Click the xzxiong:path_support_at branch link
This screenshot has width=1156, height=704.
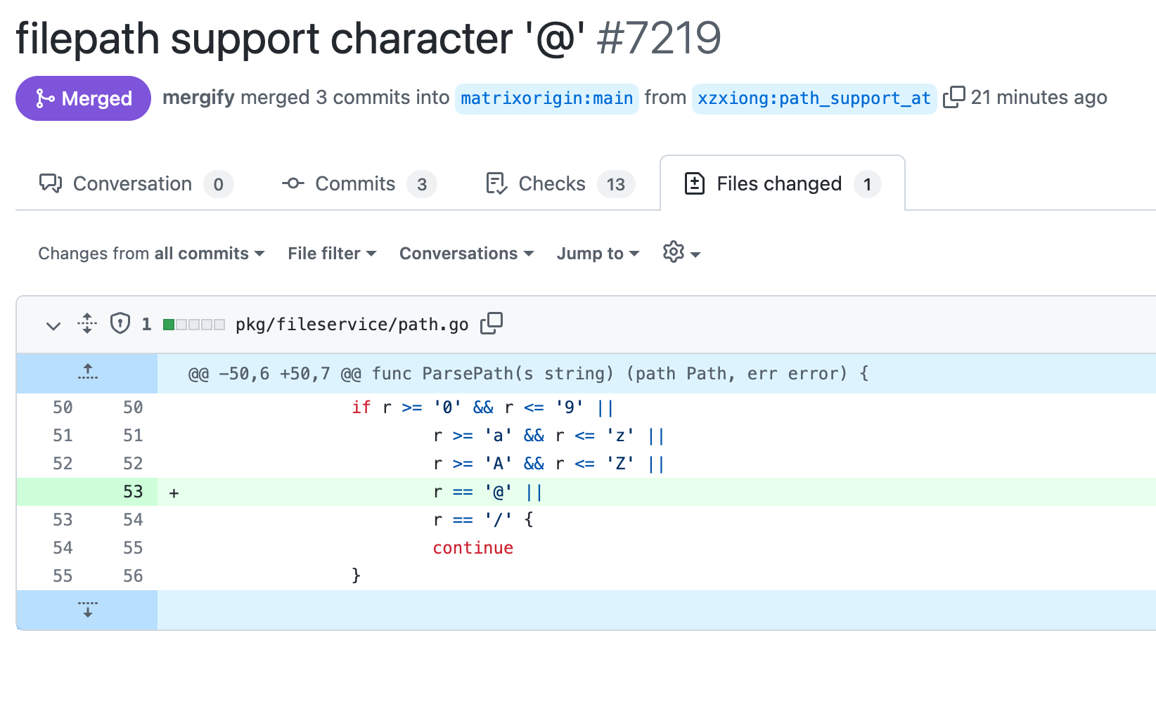point(814,98)
